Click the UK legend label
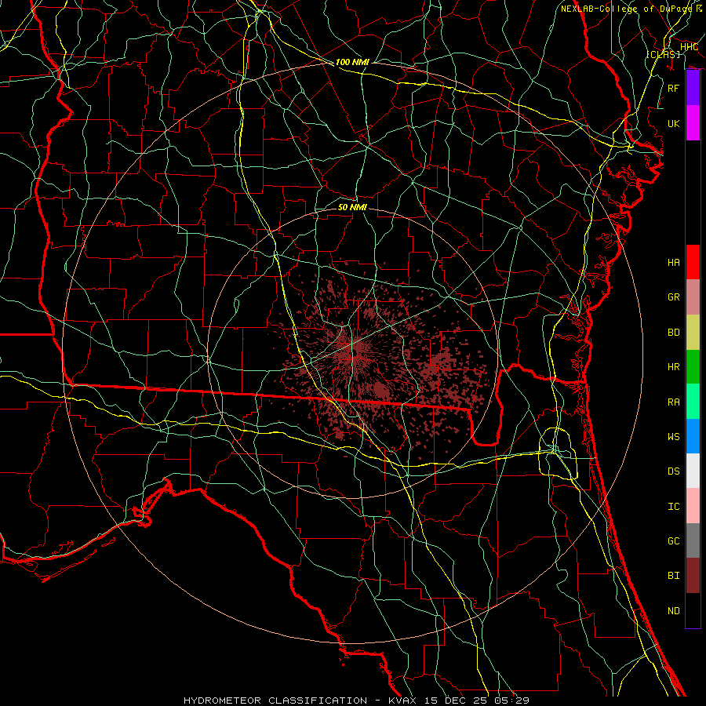 coord(674,123)
